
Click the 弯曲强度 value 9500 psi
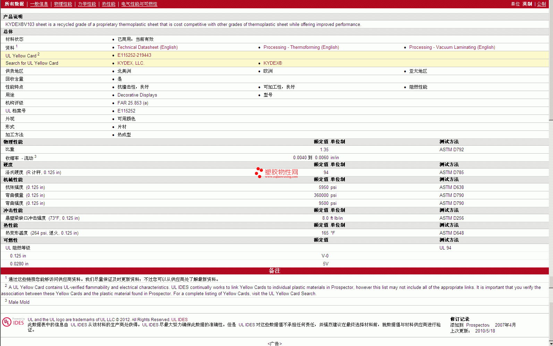coord(327,203)
